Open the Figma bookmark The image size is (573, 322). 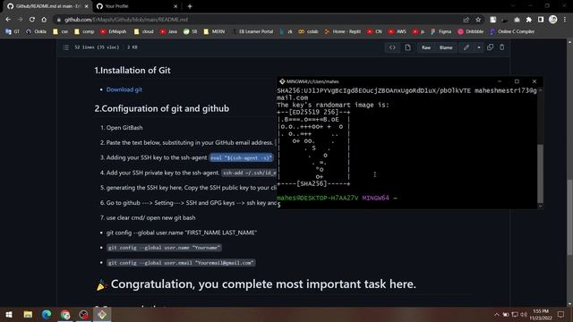pos(440,32)
